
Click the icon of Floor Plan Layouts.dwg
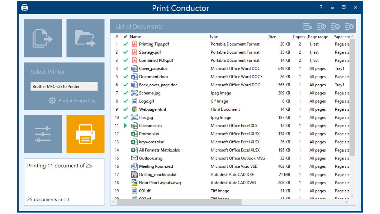point(134,183)
